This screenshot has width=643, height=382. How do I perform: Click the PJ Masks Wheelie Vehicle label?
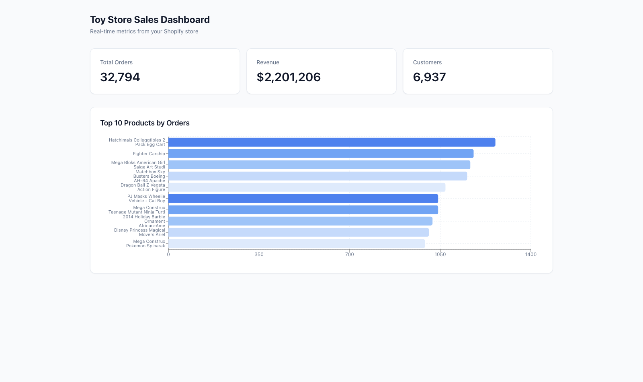(x=146, y=199)
